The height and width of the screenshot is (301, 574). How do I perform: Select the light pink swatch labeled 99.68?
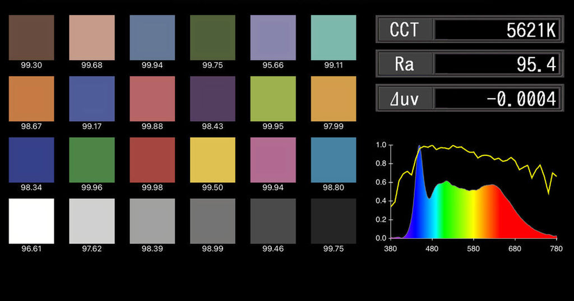92,37
